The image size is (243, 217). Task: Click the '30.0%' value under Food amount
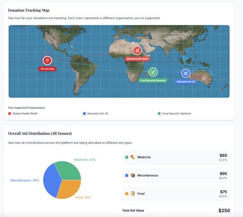(223, 197)
